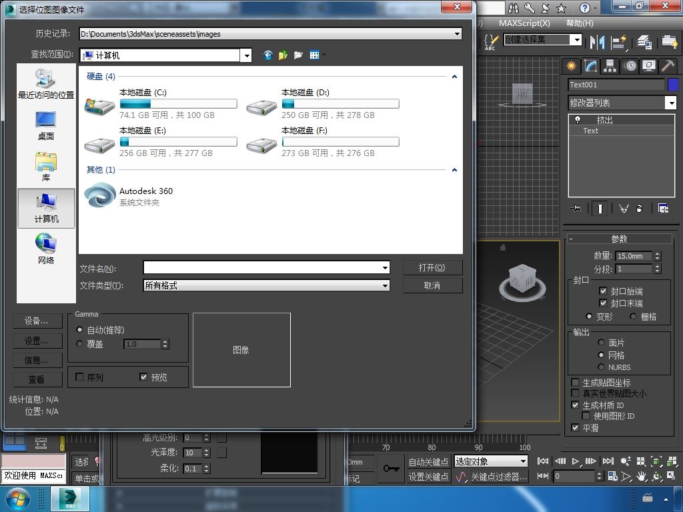Click the Time Configuration icon
Screen dimensions: 683x512
click(612, 476)
